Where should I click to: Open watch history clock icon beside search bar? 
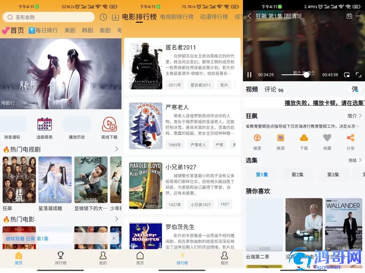pyautogui.click(x=103, y=17)
